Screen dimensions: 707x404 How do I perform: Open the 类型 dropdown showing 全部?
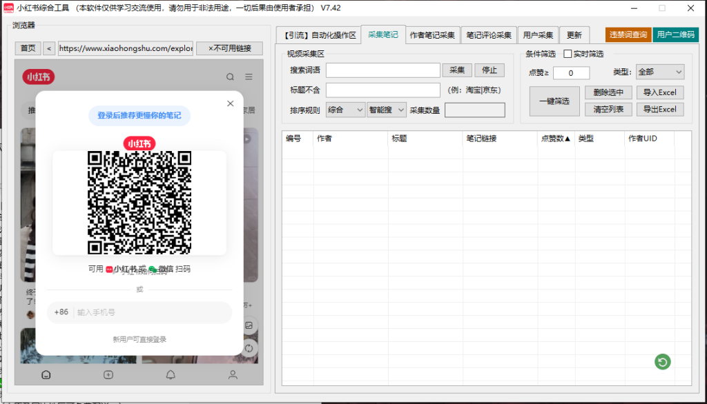pyautogui.click(x=659, y=72)
